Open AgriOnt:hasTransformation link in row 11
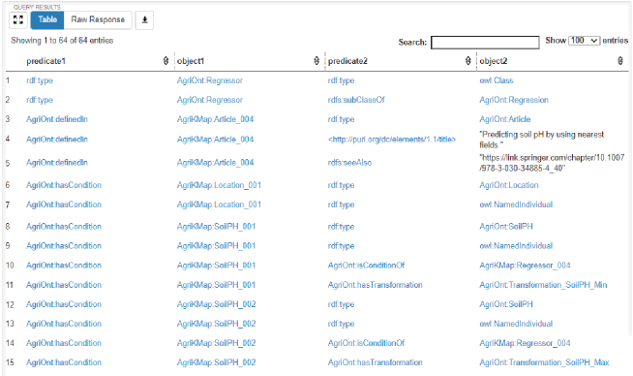The height and width of the screenshot is (376, 633). pyautogui.click(x=375, y=285)
